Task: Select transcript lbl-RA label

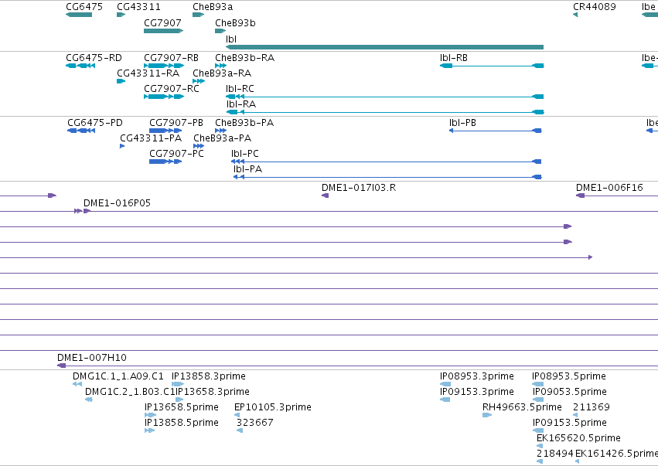Action: click(241, 104)
